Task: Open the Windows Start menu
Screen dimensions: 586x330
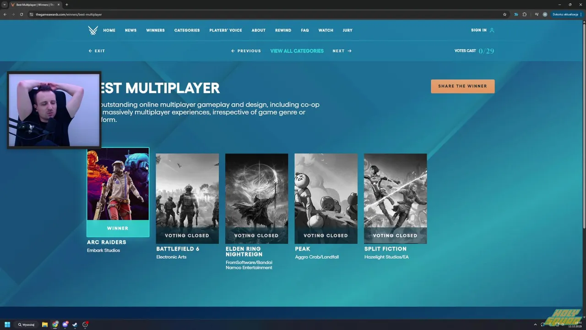Action: [7, 324]
